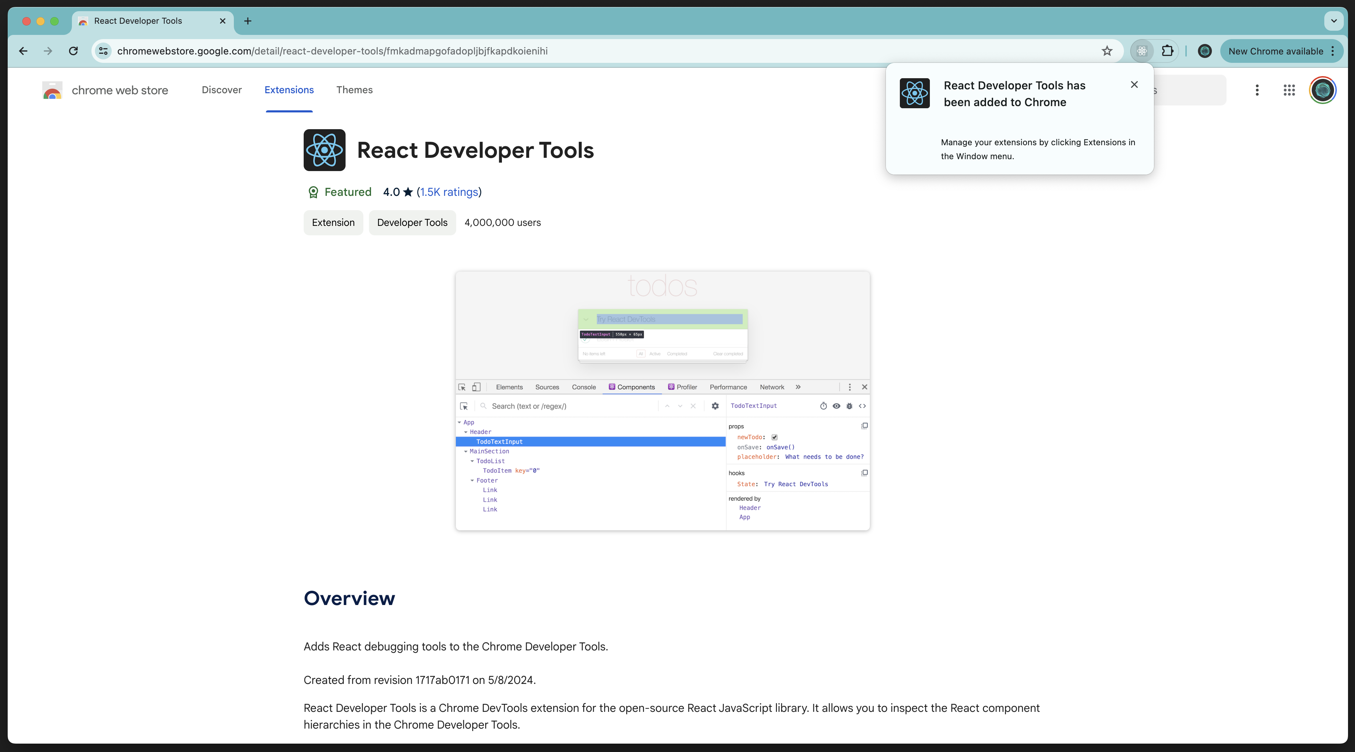Screen dimensions: 1355x752
Task: Open the 1.5K ratings link
Action: pos(449,192)
